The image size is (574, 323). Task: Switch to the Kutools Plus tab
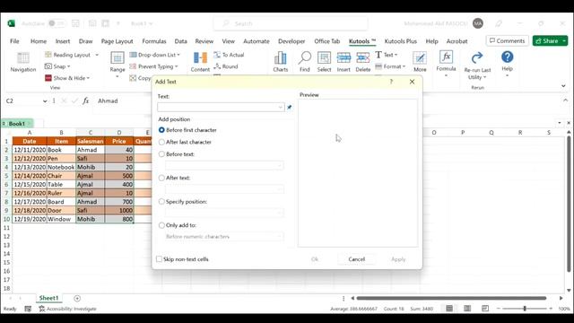[401, 41]
